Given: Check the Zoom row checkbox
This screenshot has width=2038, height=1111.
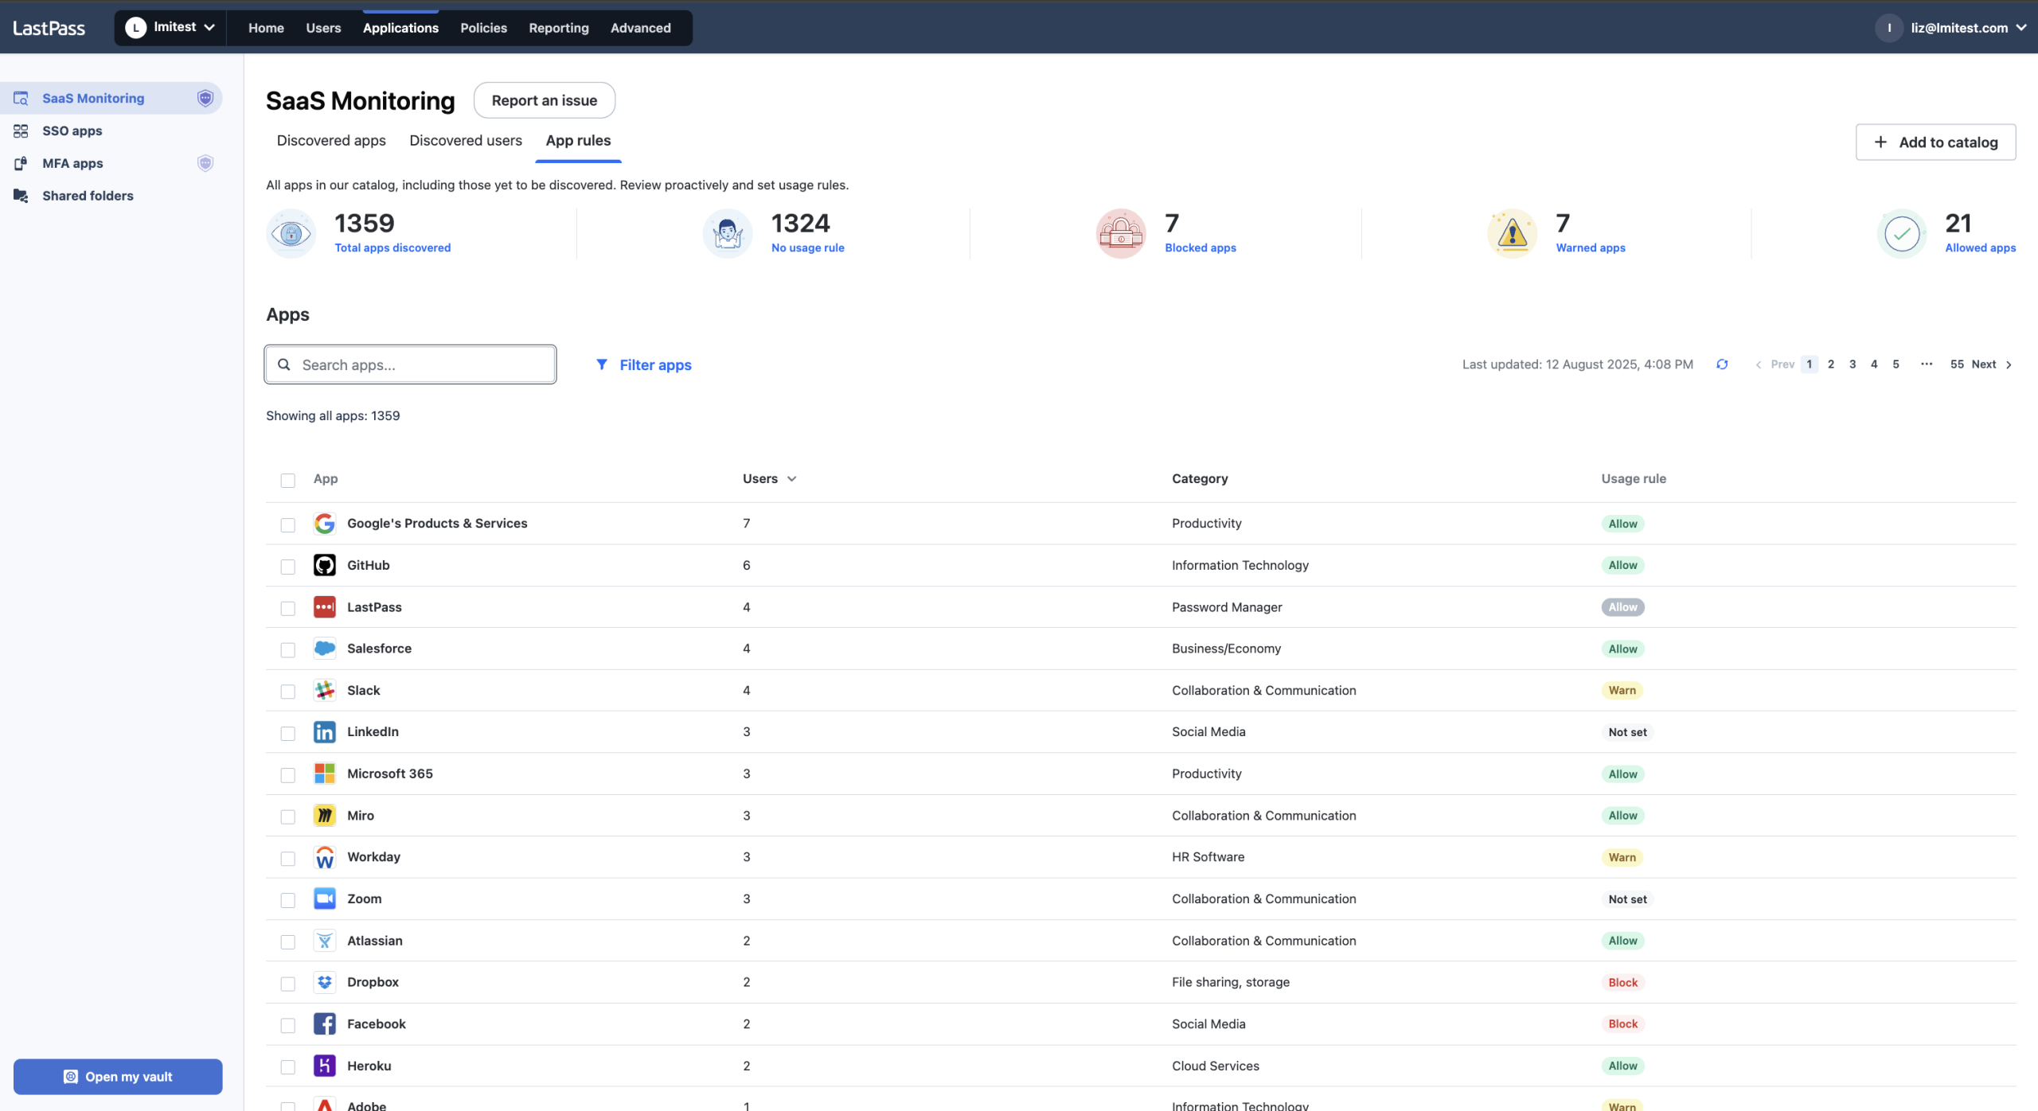Looking at the screenshot, I should coord(287,900).
